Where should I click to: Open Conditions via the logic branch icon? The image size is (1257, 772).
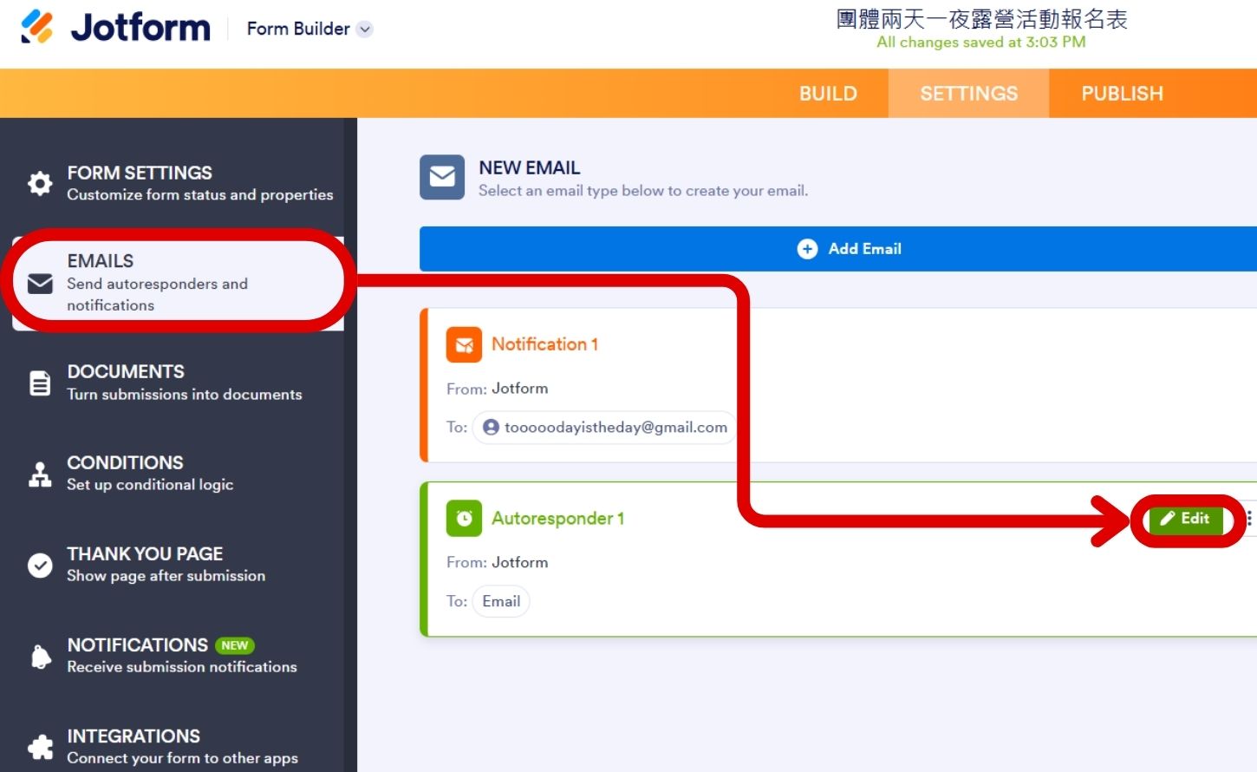click(39, 473)
